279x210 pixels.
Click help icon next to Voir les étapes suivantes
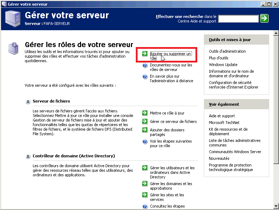pyautogui.click(x=145, y=142)
